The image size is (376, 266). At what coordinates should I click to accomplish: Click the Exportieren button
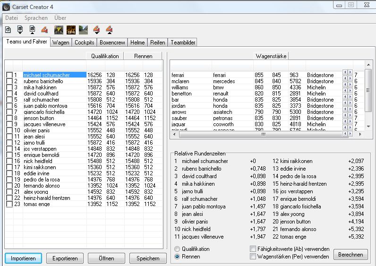(x=65, y=258)
